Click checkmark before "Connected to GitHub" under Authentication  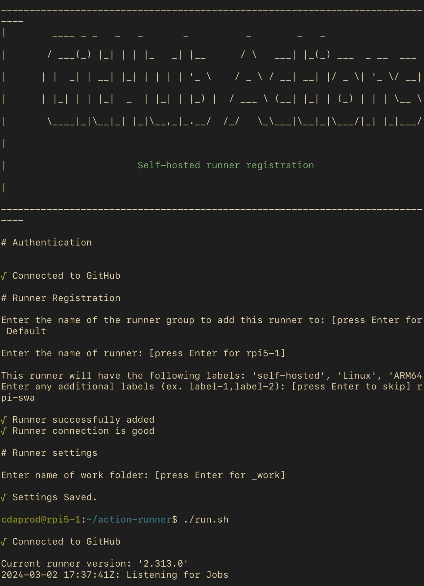(x=4, y=276)
